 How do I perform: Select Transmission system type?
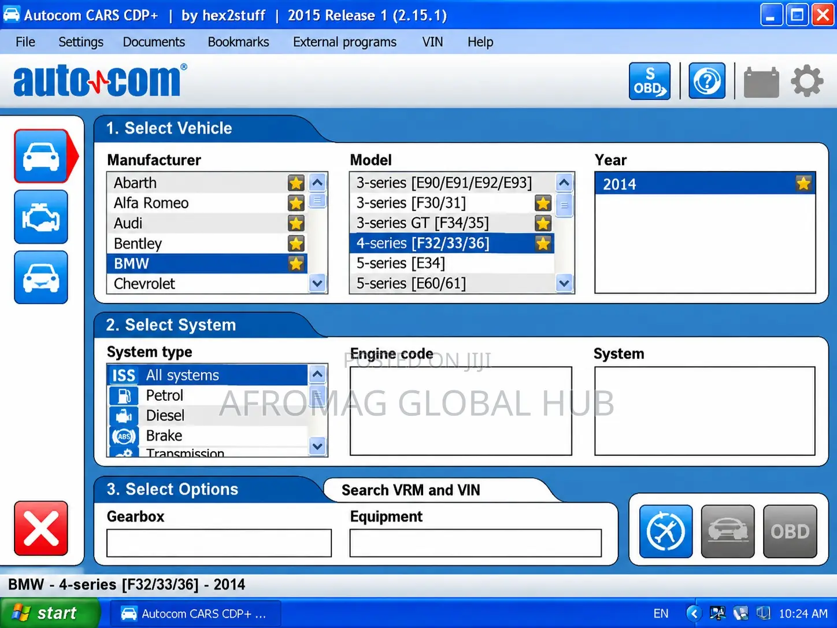pos(208,452)
